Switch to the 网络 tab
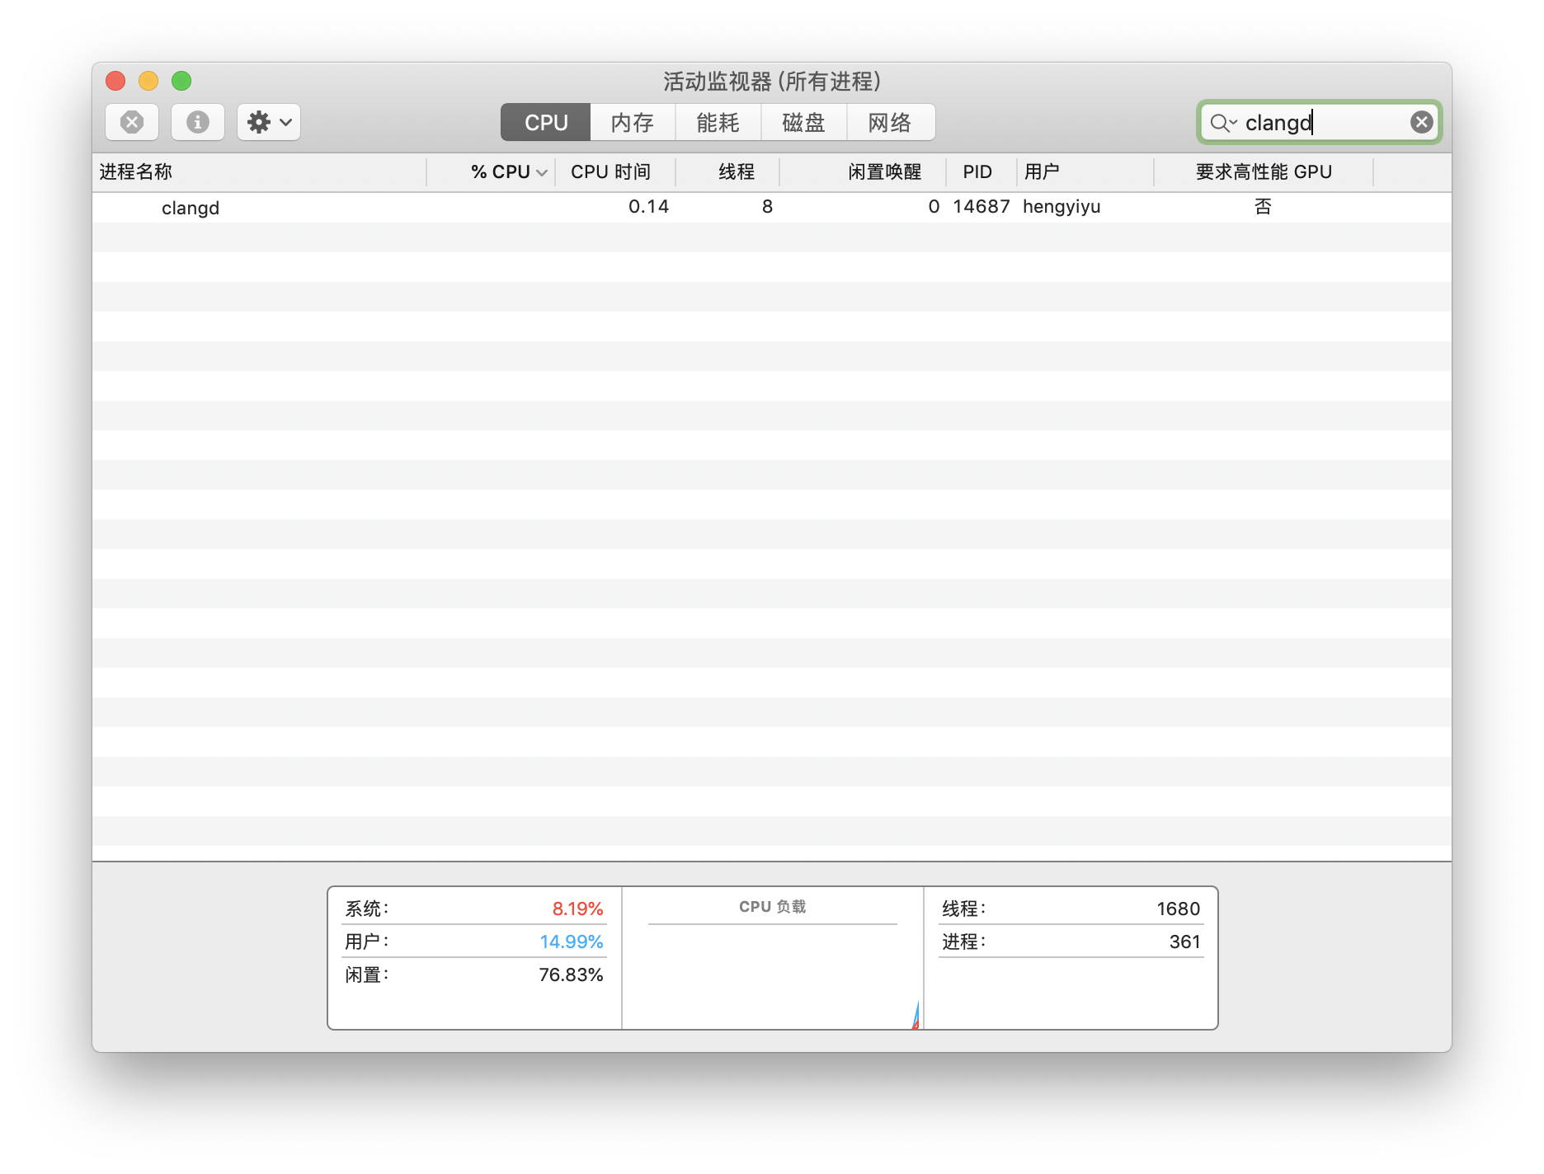Viewport: 1544px width, 1174px height. (891, 122)
